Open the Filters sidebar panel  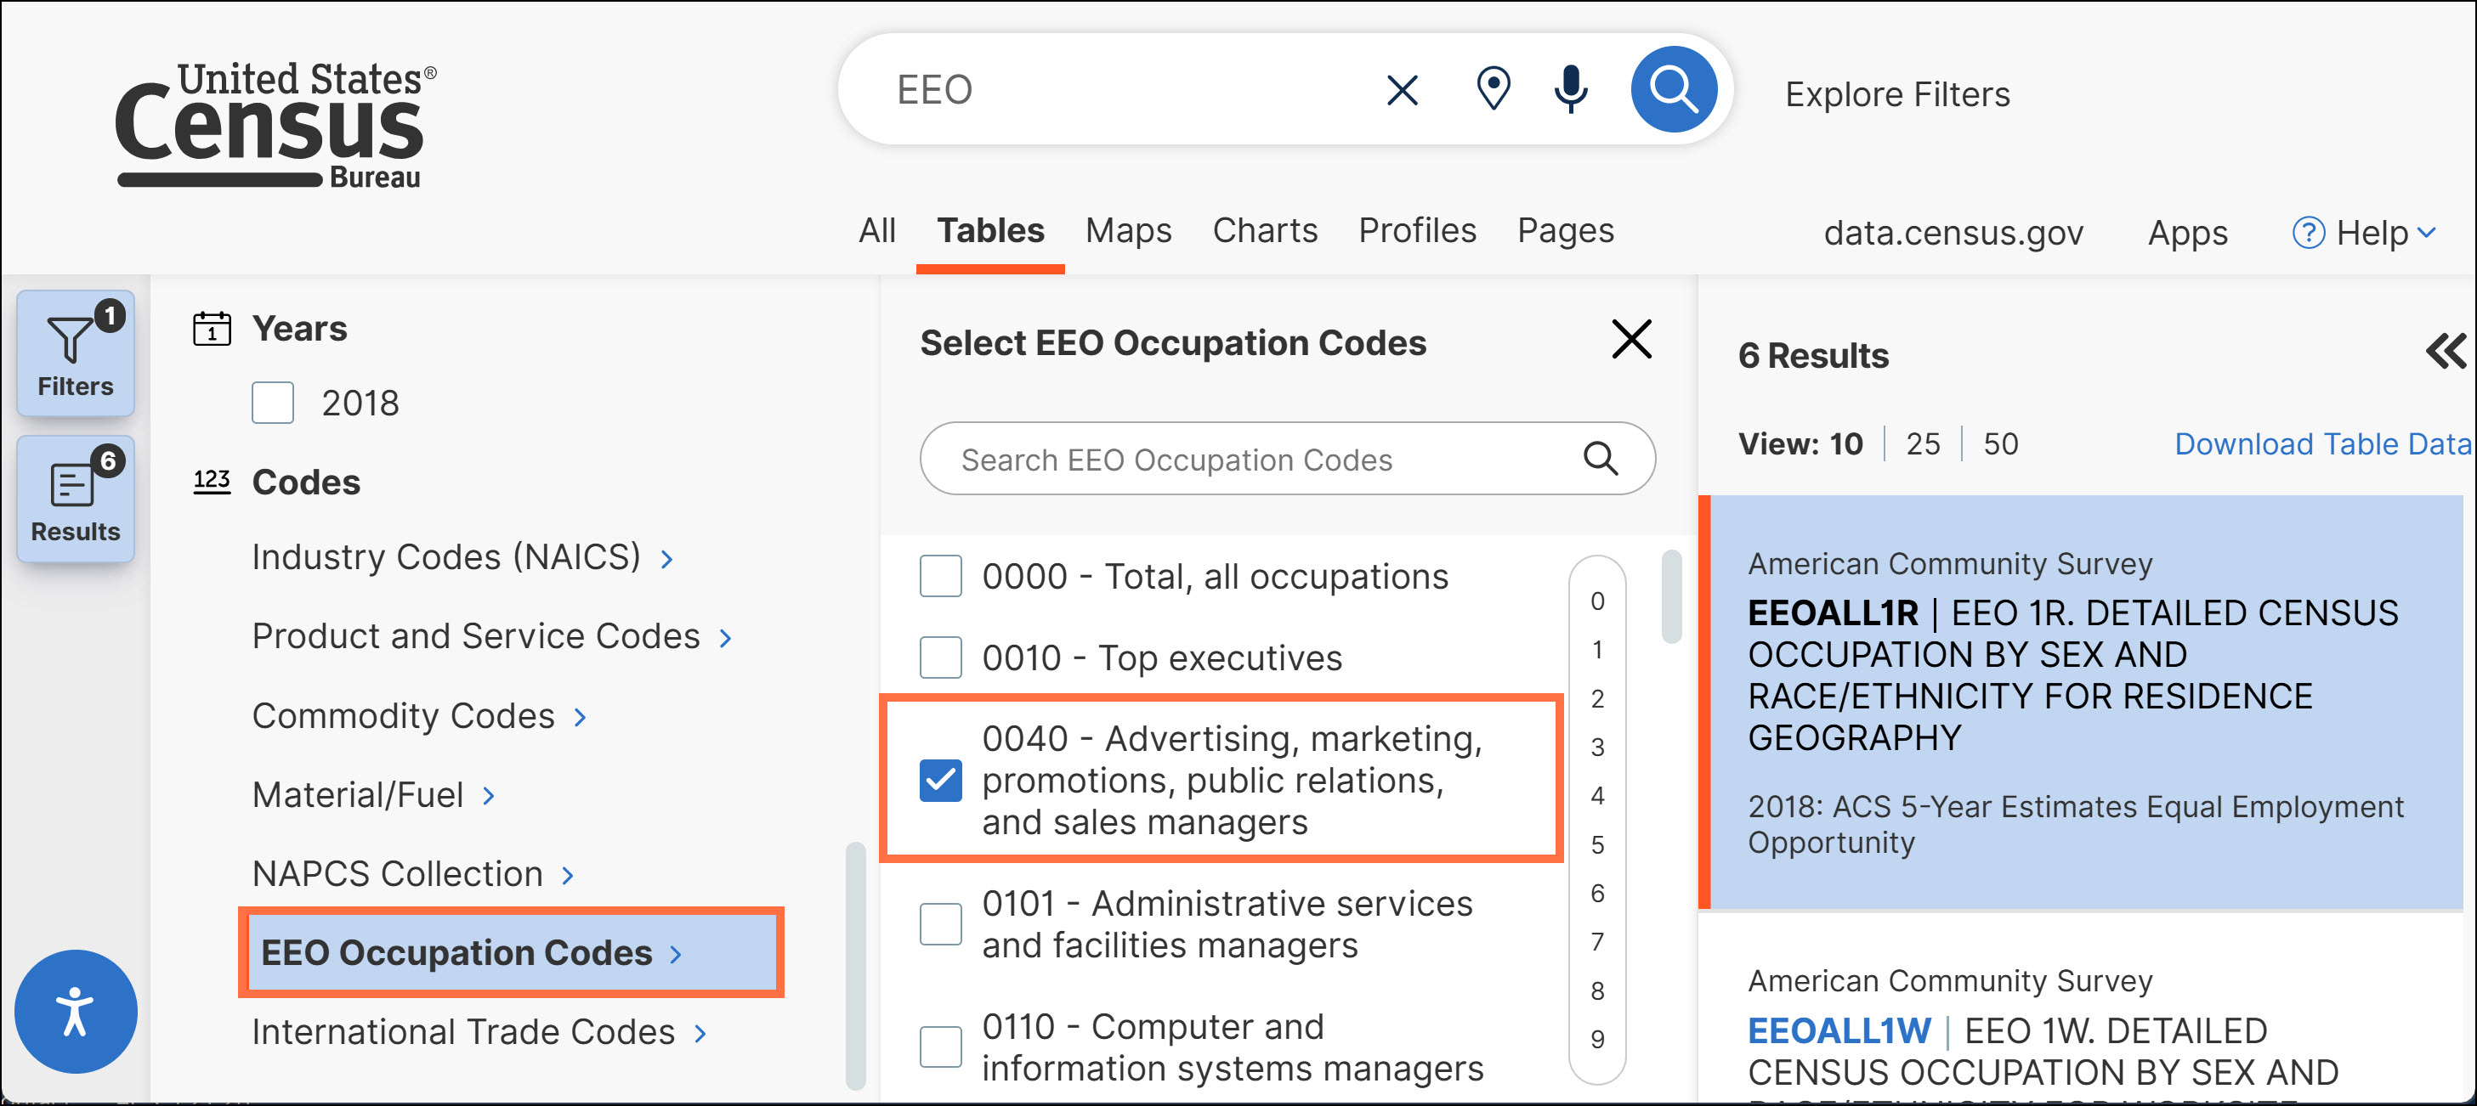click(75, 353)
